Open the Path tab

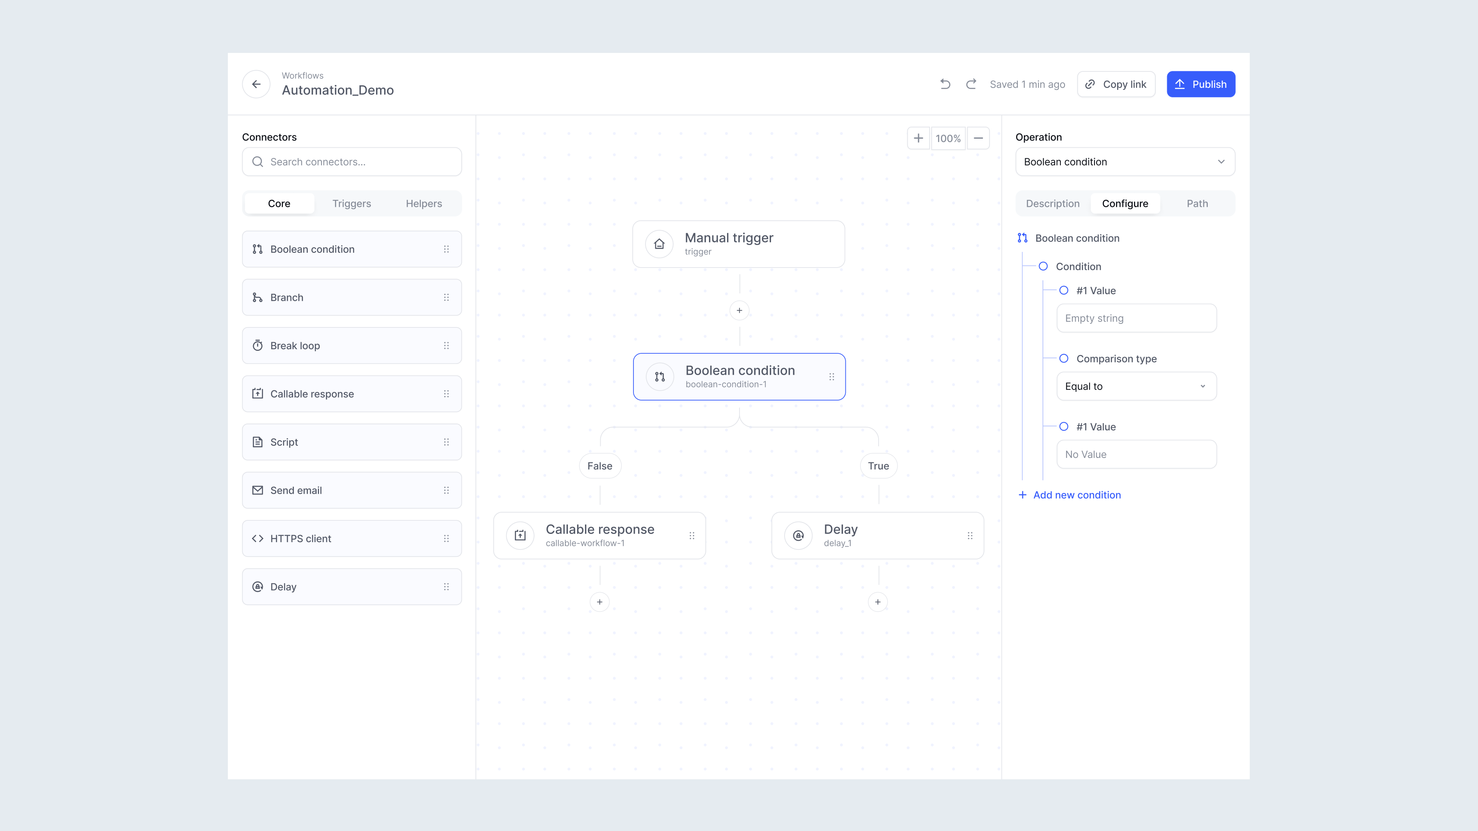point(1197,203)
